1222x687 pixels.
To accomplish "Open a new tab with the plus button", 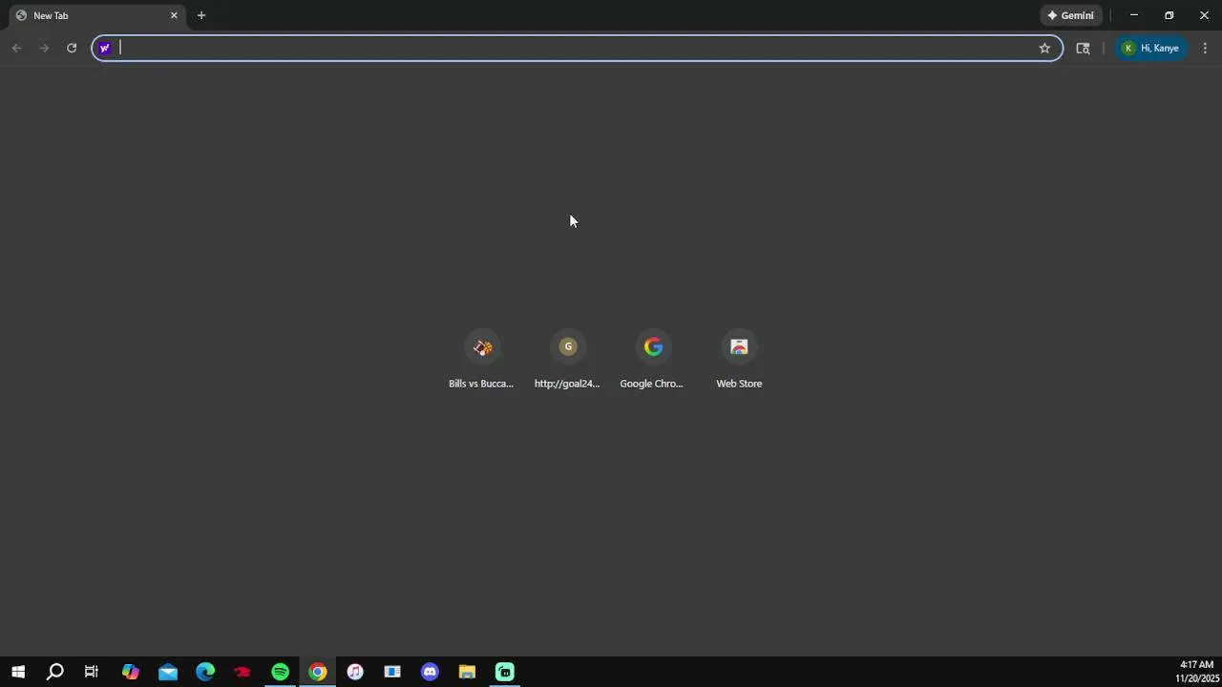I will point(201,15).
